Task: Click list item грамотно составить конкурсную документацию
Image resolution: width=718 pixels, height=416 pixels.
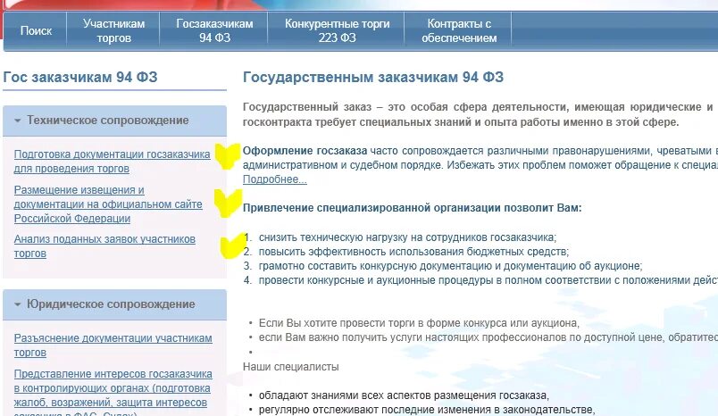Action: point(451,266)
